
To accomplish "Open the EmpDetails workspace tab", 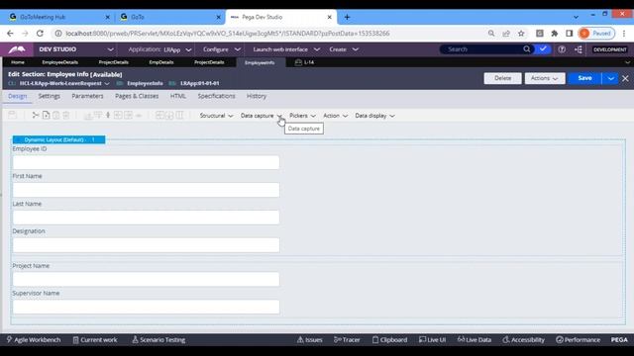I will click(160, 62).
